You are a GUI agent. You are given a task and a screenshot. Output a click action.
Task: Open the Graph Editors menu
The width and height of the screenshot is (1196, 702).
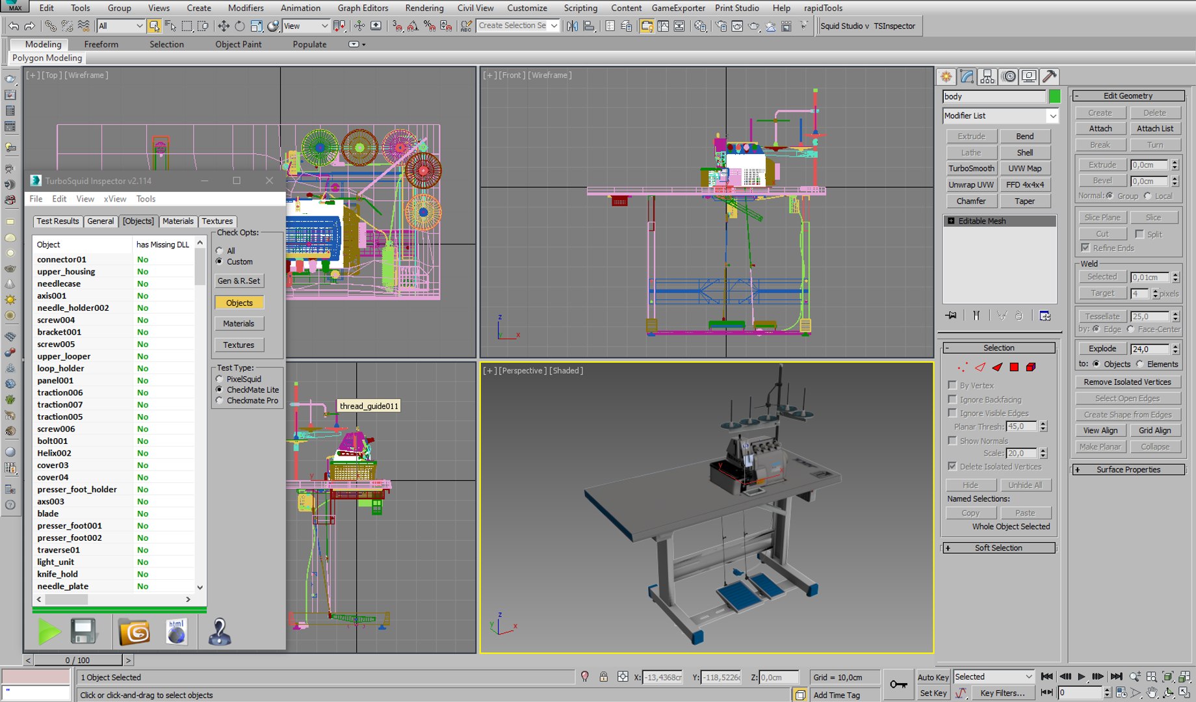[x=363, y=8]
